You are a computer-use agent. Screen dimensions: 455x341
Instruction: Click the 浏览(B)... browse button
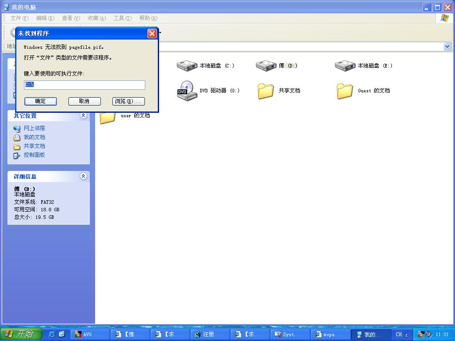coord(128,101)
